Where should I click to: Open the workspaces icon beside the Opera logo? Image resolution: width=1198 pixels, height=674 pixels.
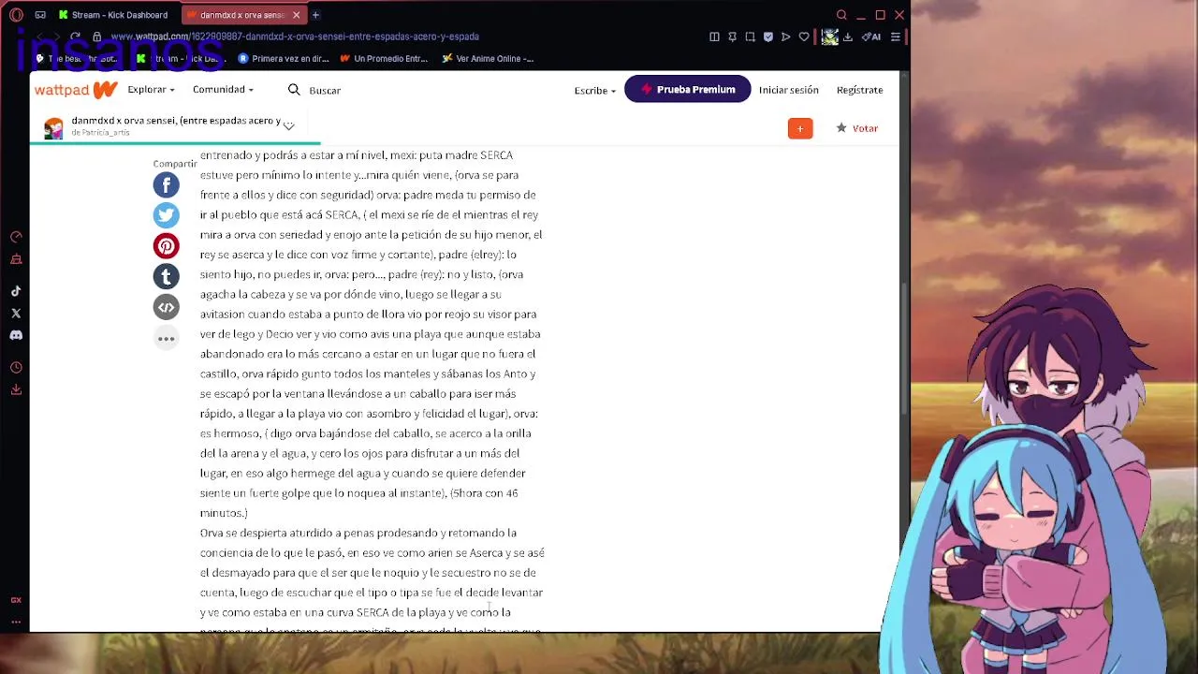(40, 15)
